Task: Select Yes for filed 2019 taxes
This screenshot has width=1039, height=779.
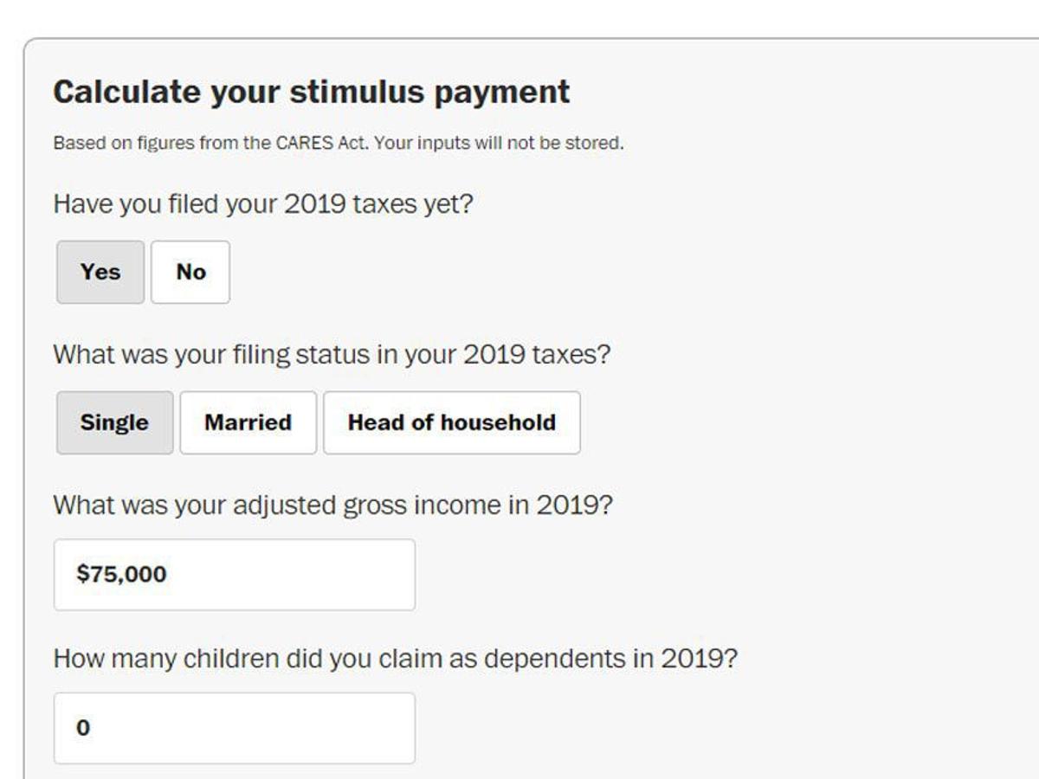Action: coord(100,272)
